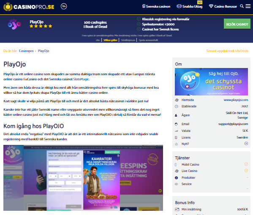Follow the www.playojo.com homepage link
Screen dimensions: 253x215
tap(236, 100)
